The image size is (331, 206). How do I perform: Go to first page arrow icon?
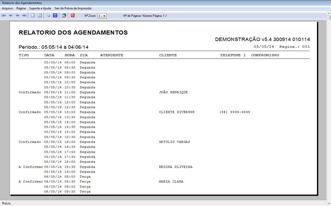pyautogui.click(x=4, y=16)
